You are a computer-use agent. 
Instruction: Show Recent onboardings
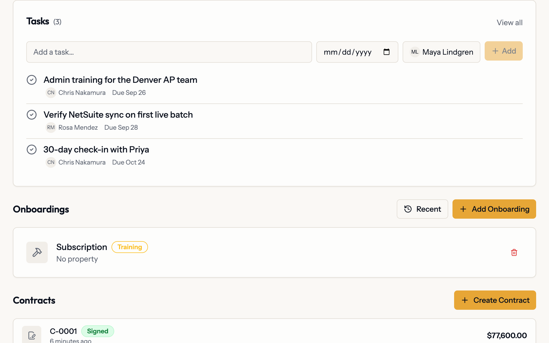click(422, 209)
